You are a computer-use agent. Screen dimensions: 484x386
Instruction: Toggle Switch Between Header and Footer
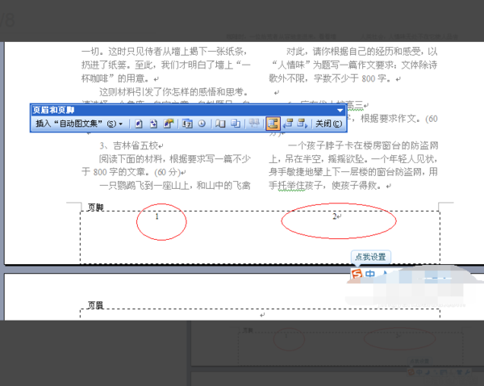[x=273, y=124]
